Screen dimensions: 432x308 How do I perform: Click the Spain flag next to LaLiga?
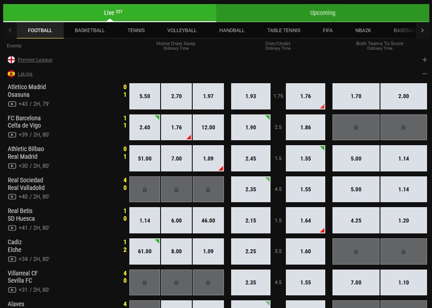tap(11, 74)
